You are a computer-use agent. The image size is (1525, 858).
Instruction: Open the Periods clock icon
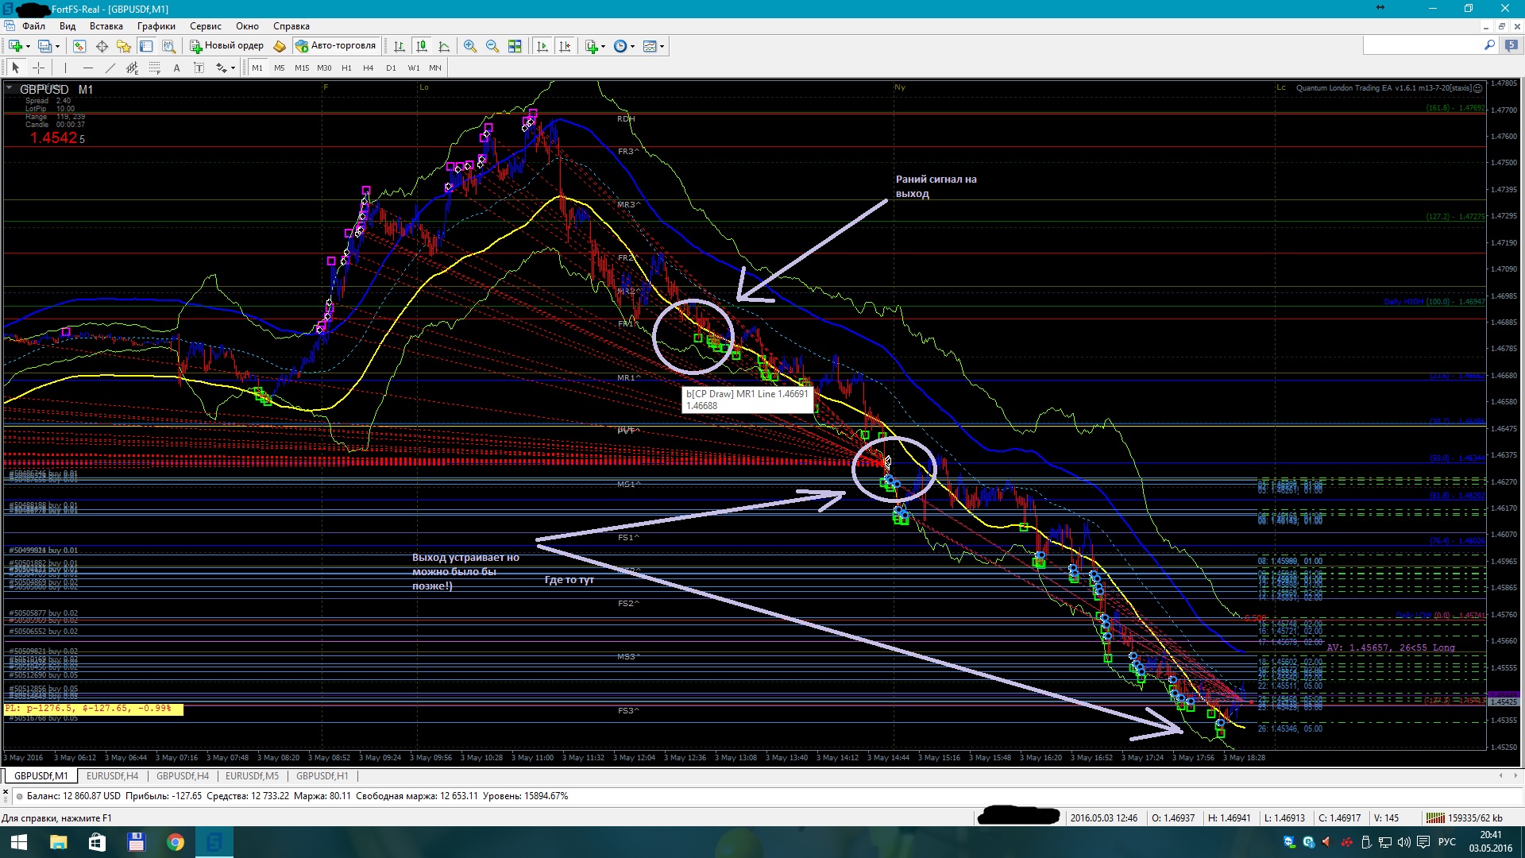tap(620, 46)
